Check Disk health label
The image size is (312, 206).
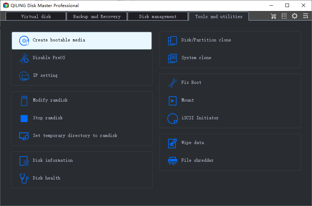(46, 178)
